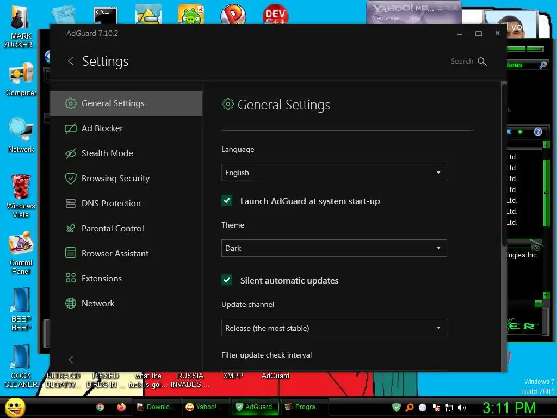Viewport: 557px width, 418px height.
Task: Click the volume speaker tray icon
Action: click(461, 408)
